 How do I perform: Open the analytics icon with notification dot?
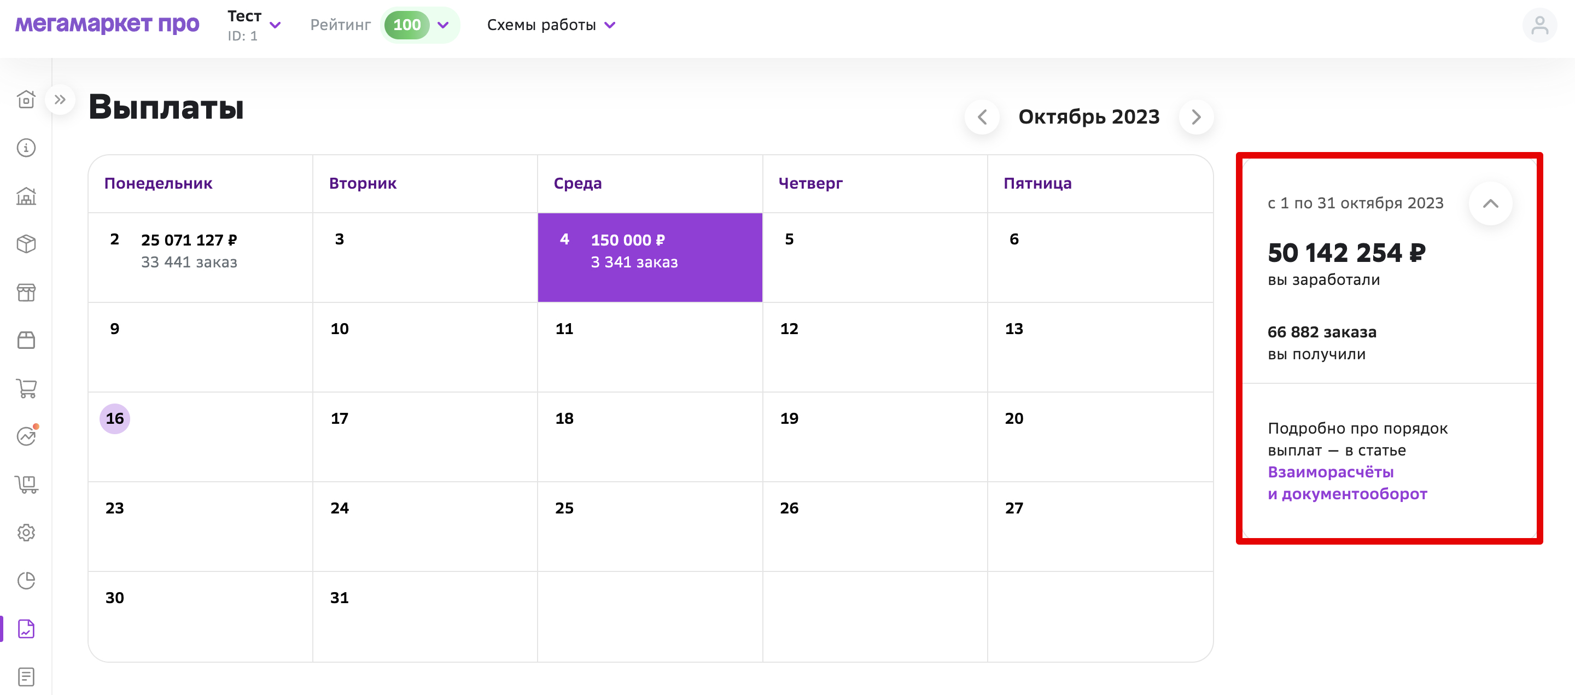26,436
